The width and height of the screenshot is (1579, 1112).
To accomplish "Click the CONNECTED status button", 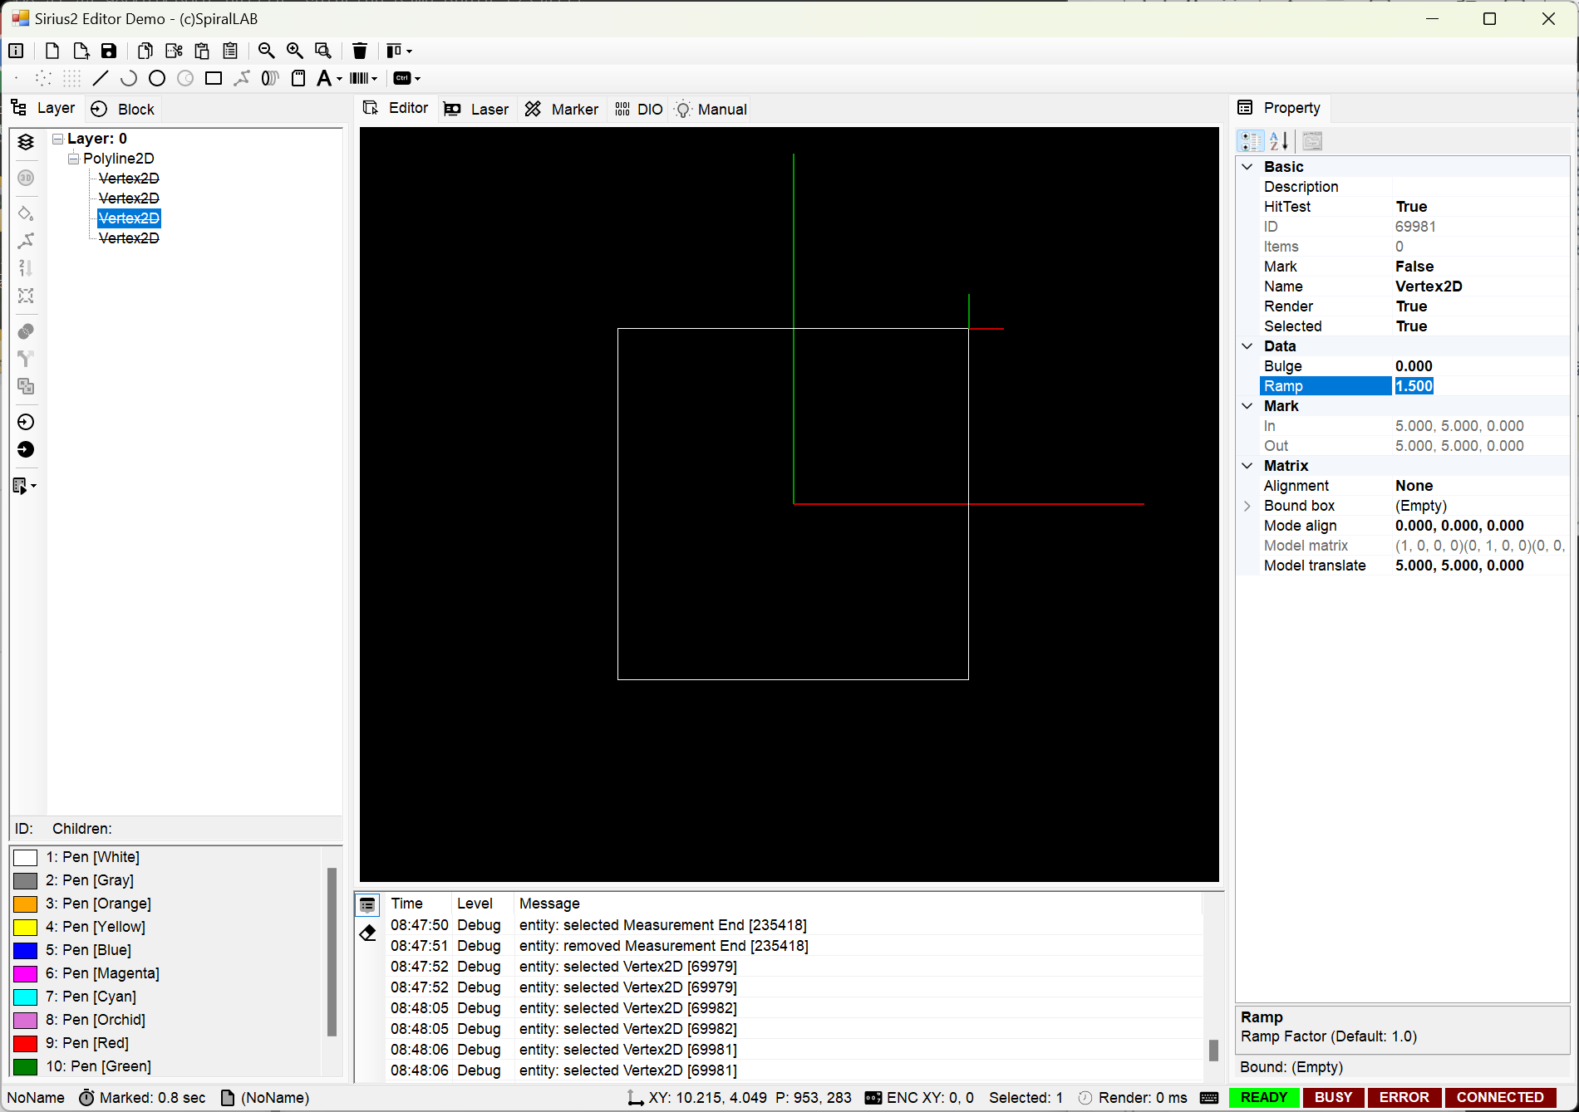I will point(1500,1098).
